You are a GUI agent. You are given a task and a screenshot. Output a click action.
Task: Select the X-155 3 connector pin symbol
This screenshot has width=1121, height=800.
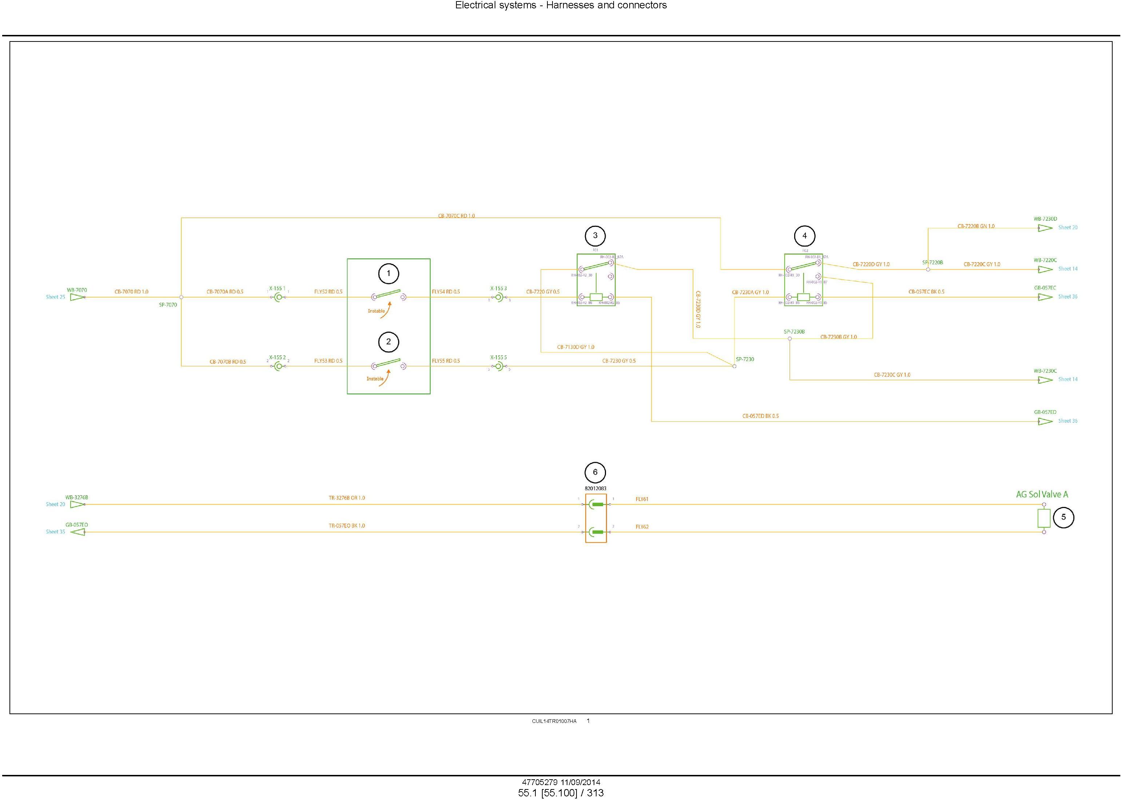pos(499,297)
